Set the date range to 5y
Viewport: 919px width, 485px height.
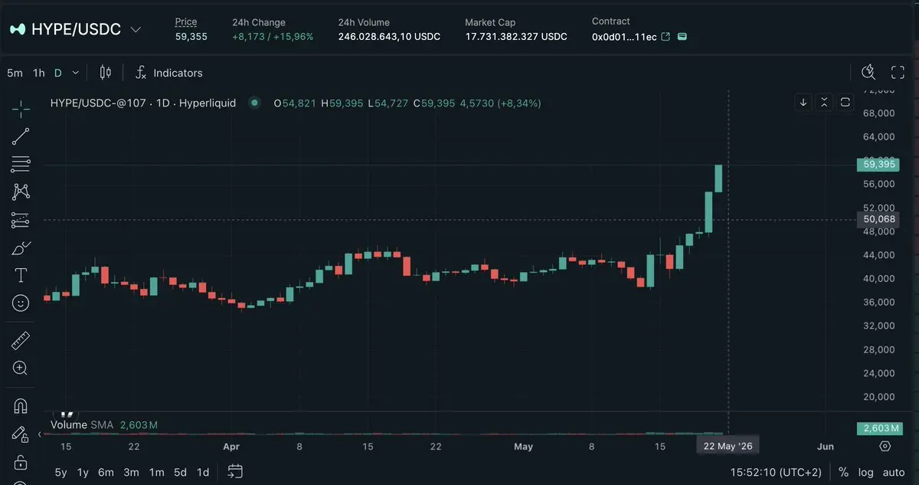(61, 472)
